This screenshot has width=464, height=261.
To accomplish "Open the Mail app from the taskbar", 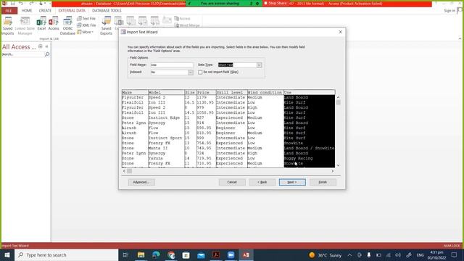I will click(x=201, y=254).
